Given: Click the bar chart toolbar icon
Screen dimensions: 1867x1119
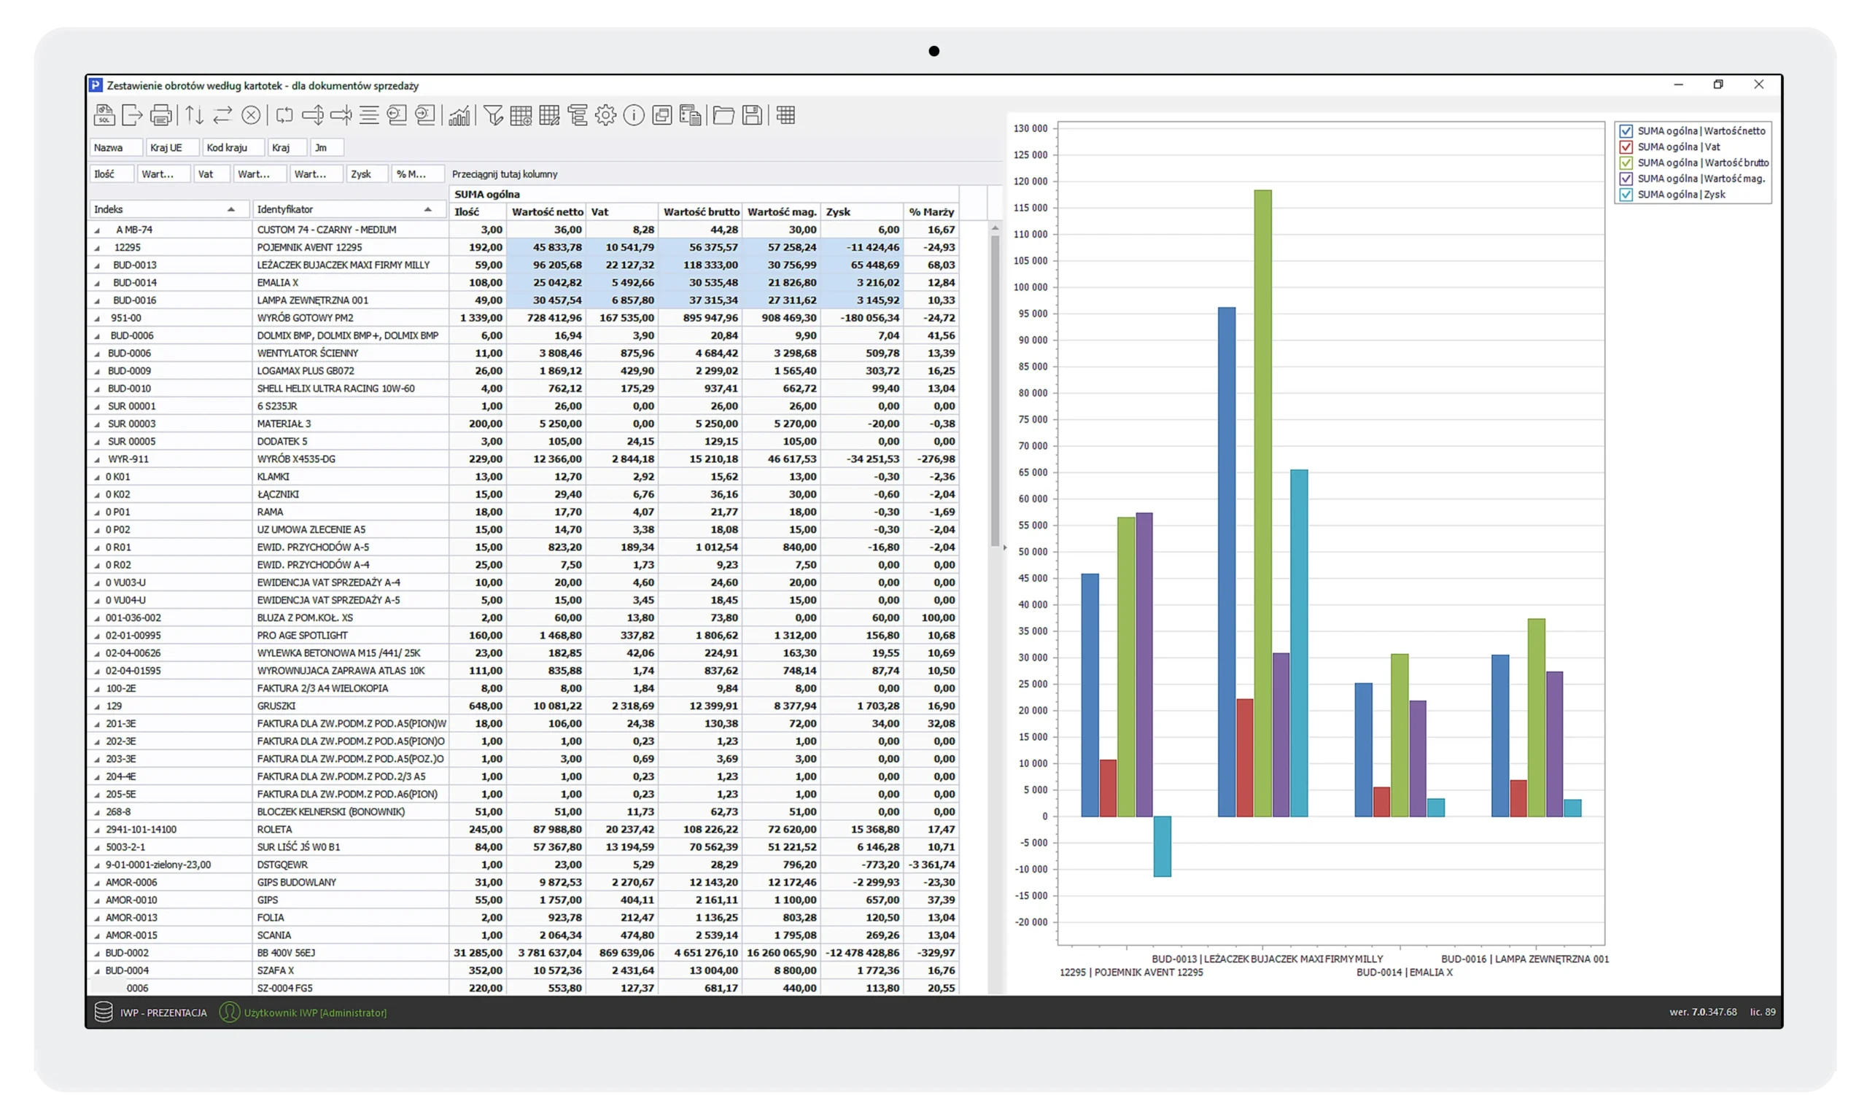Looking at the screenshot, I should click(x=459, y=115).
